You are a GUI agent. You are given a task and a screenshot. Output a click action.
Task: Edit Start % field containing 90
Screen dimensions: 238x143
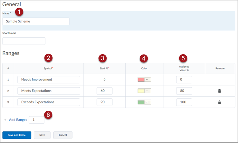pos(104,102)
